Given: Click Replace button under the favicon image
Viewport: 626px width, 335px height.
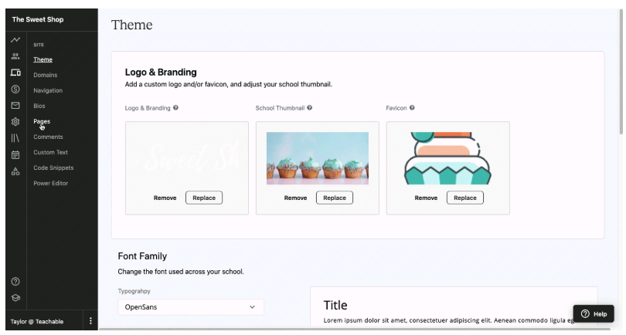Looking at the screenshot, I should [465, 198].
